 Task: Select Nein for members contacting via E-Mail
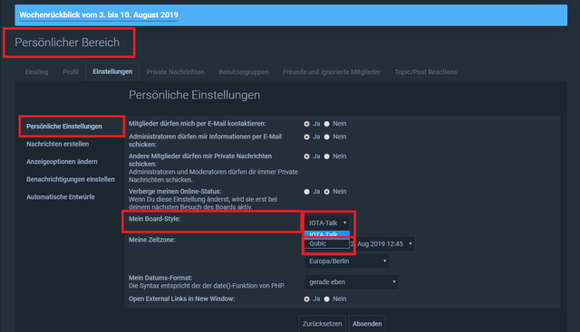(326, 124)
